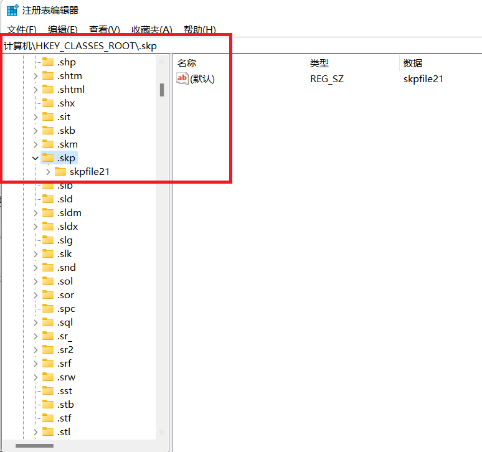Image resolution: width=482 pixels, height=452 pixels.
Task: Select the .slk folder icon
Action: [x=48, y=254]
